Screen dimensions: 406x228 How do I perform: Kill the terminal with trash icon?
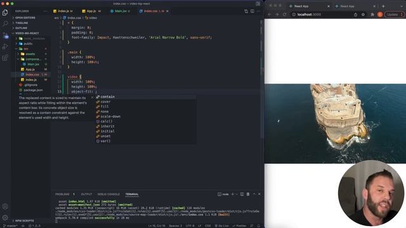tap(248, 194)
